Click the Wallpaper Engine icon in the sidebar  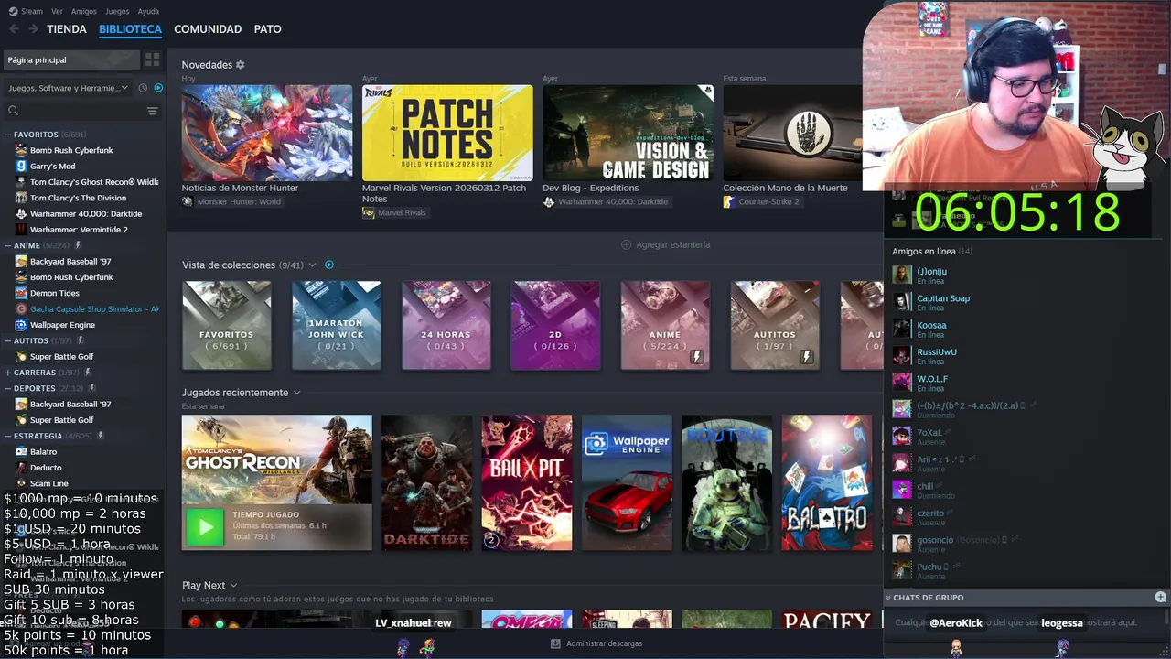(21, 325)
